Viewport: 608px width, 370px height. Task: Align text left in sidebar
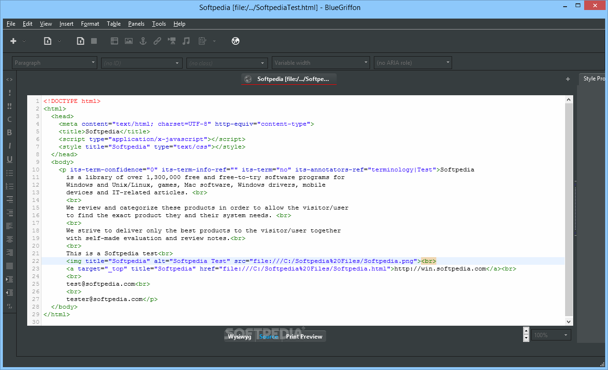point(9,226)
